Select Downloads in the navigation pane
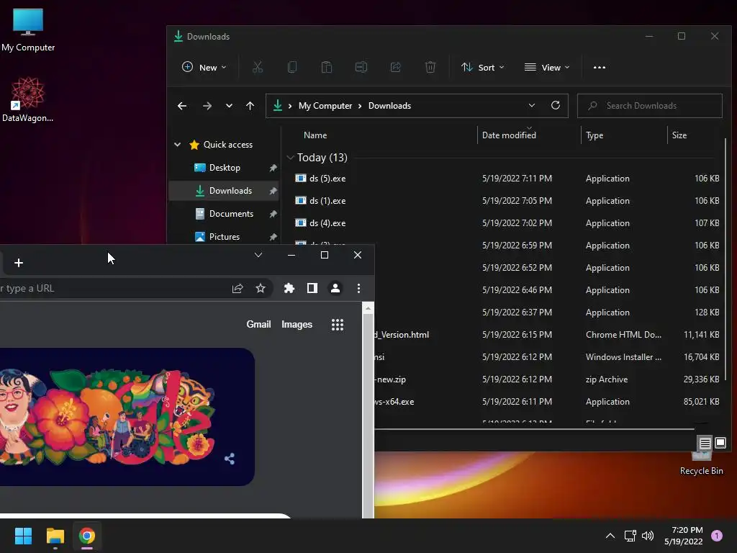The height and width of the screenshot is (553, 737). (224, 190)
